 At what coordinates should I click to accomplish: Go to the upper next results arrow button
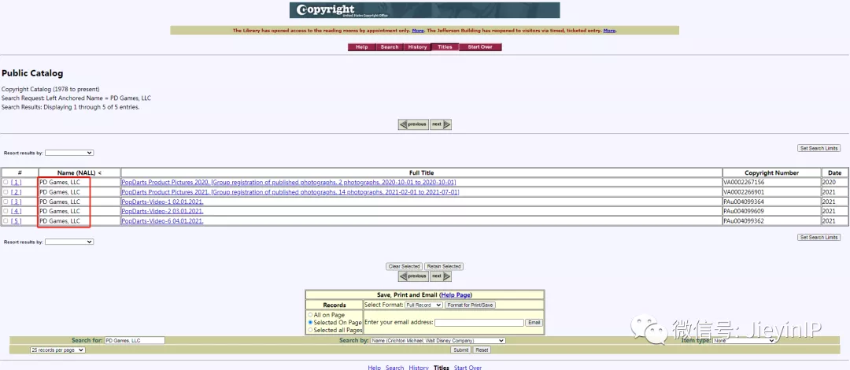(441, 124)
